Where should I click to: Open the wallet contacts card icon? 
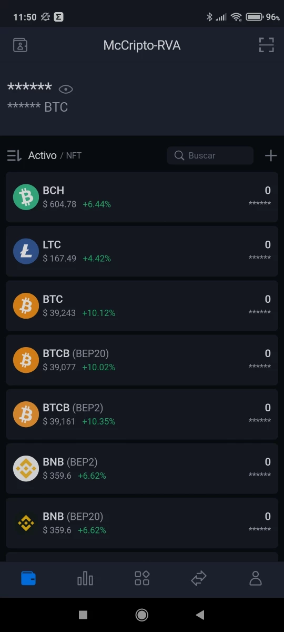pos(20,45)
